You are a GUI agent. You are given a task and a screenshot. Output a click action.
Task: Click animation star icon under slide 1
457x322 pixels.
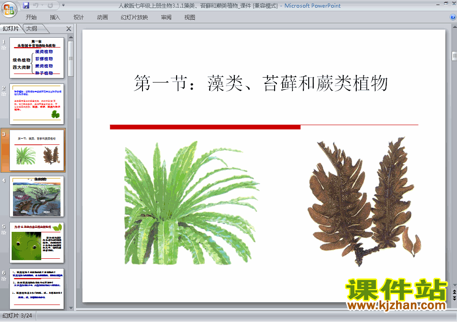pyautogui.click(x=4, y=48)
